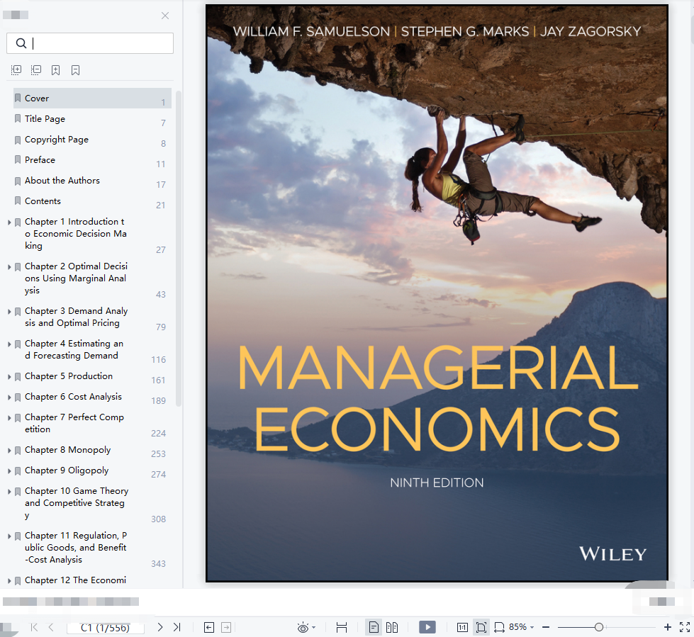Expand Chapter 10 Game Theory bookmark

[9, 492]
